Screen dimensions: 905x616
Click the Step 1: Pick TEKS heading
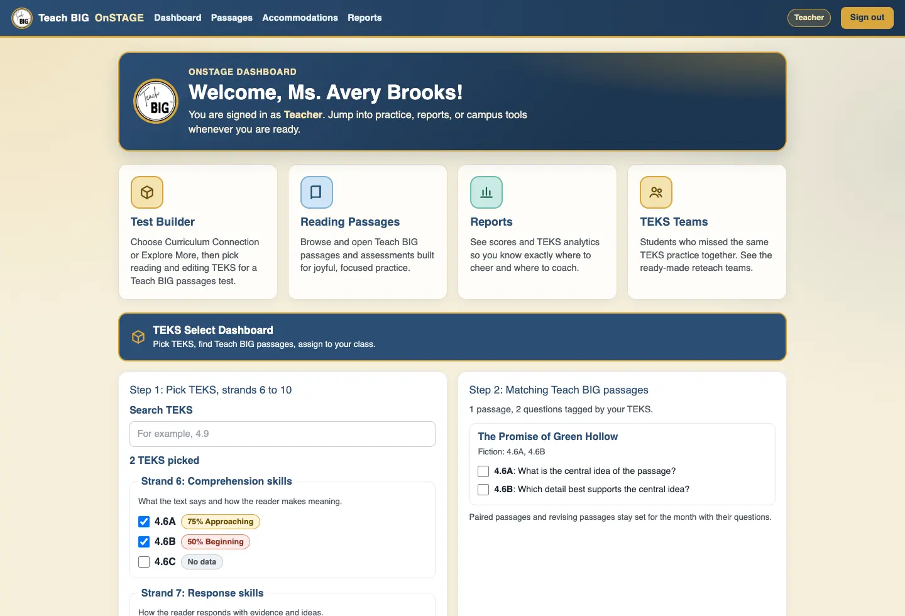point(211,390)
